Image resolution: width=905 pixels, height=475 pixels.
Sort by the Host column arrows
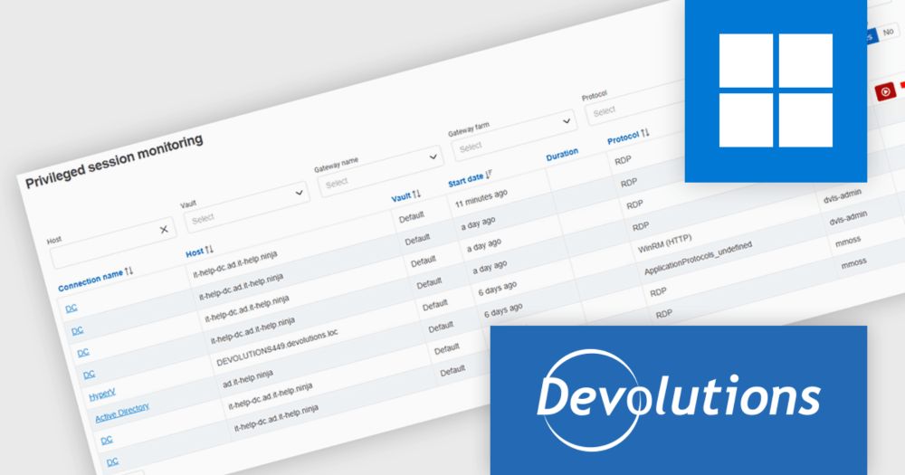(209, 250)
